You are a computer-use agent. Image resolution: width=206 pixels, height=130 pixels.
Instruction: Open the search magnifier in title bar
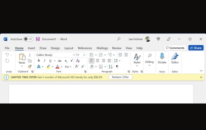(x=119, y=39)
